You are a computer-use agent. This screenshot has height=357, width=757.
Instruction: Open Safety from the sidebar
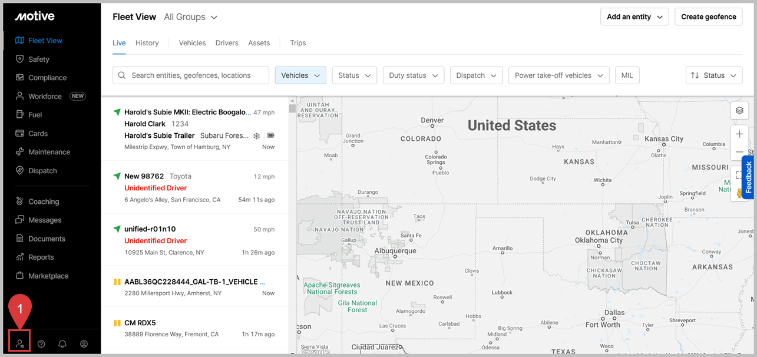39,59
